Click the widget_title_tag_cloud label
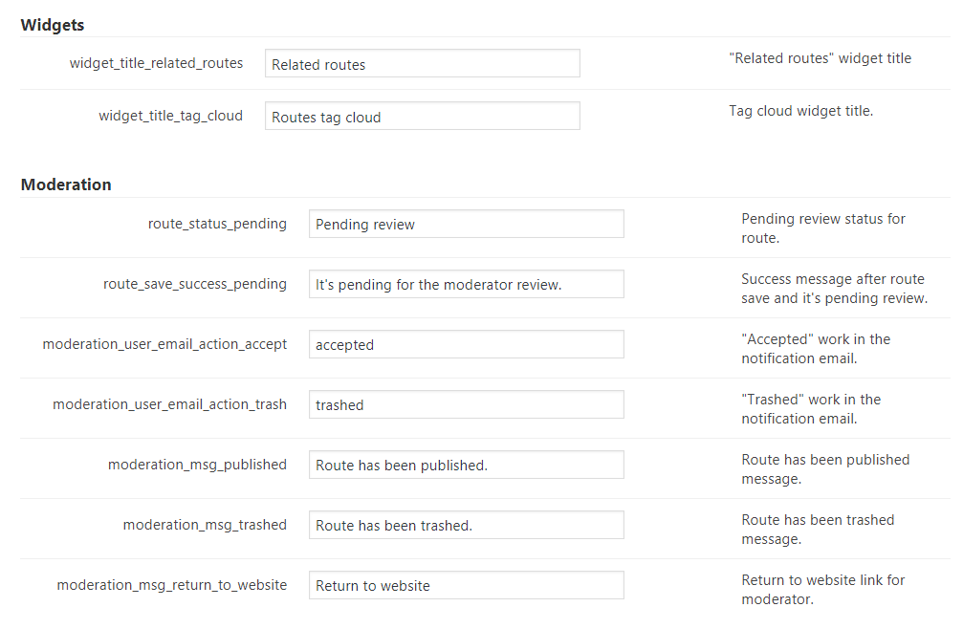Image resolution: width=963 pixels, height=629 pixels. pos(170,116)
